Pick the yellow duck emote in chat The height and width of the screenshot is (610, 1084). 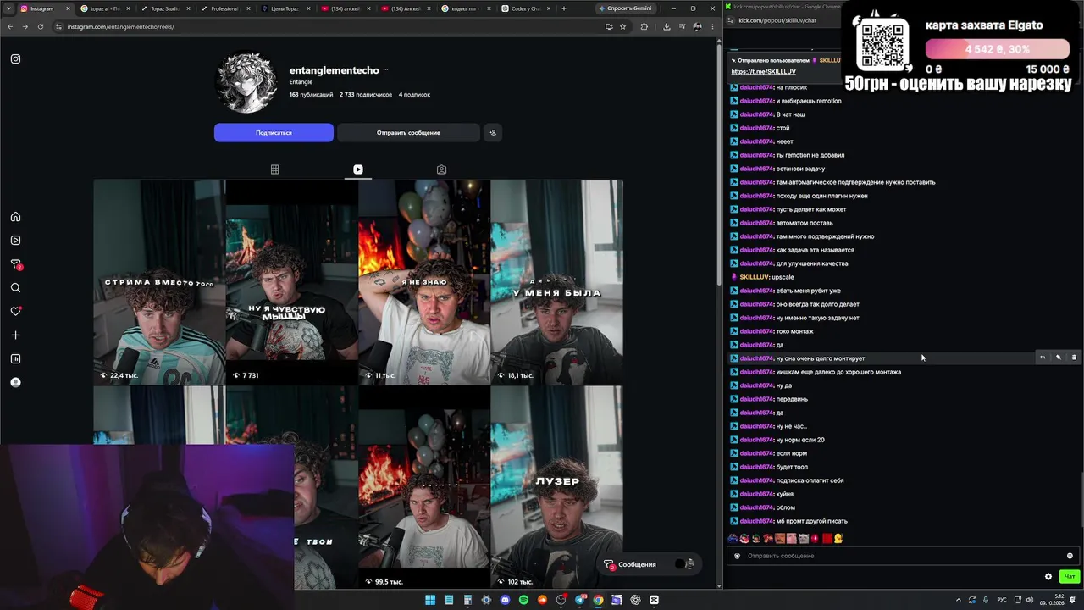point(838,538)
